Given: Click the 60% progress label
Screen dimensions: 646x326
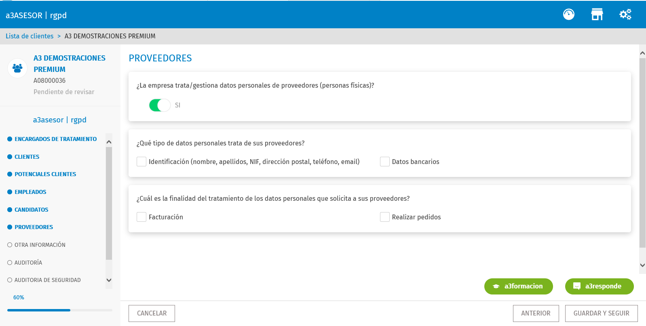Looking at the screenshot, I should tap(19, 297).
